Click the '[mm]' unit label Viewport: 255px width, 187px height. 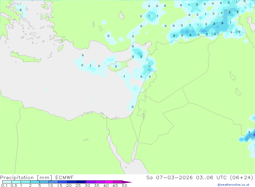click(44, 178)
